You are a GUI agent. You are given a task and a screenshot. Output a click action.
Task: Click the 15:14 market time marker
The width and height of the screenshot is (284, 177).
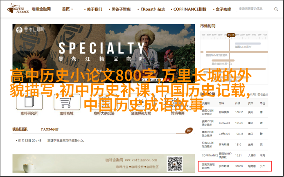(231, 35)
